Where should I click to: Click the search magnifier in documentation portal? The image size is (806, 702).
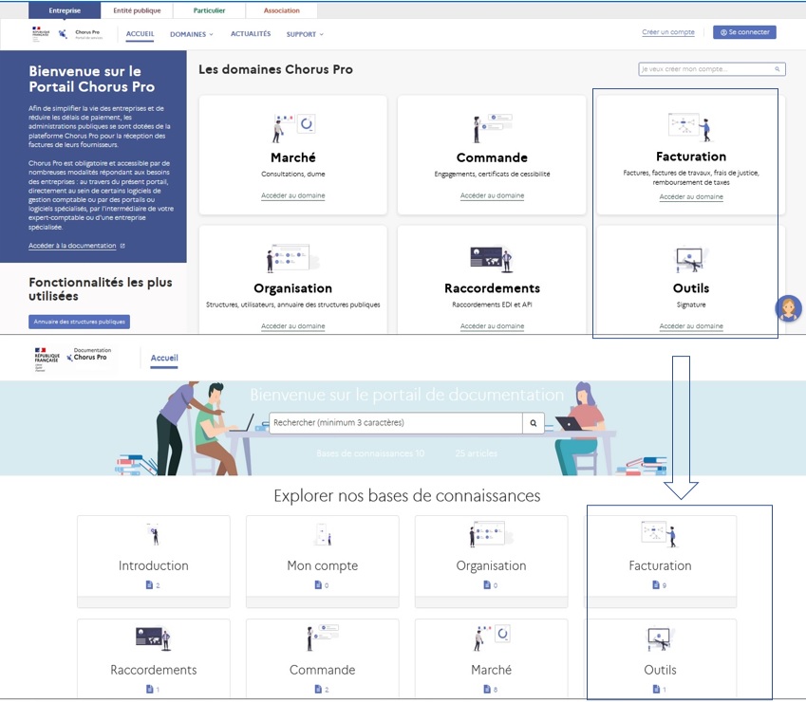[534, 422]
